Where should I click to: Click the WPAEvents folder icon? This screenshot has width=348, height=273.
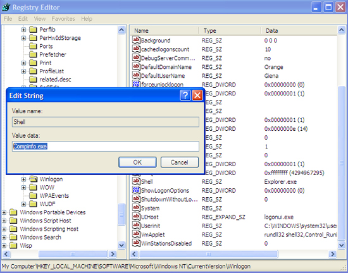click(33, 196)
